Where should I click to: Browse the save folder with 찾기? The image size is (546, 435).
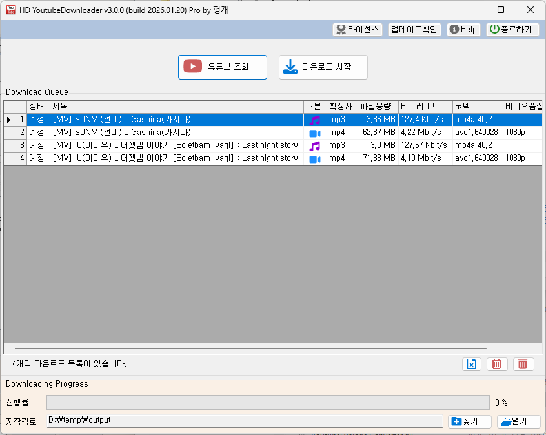469,421
